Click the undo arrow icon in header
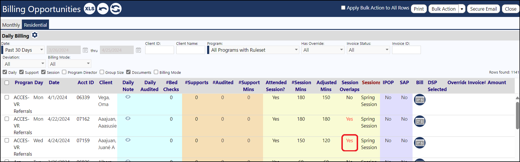 point(103,9)
